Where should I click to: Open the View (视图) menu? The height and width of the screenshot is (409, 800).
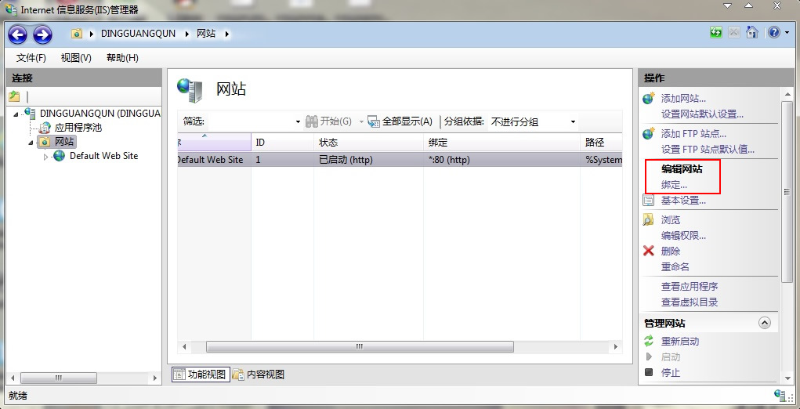76,58
